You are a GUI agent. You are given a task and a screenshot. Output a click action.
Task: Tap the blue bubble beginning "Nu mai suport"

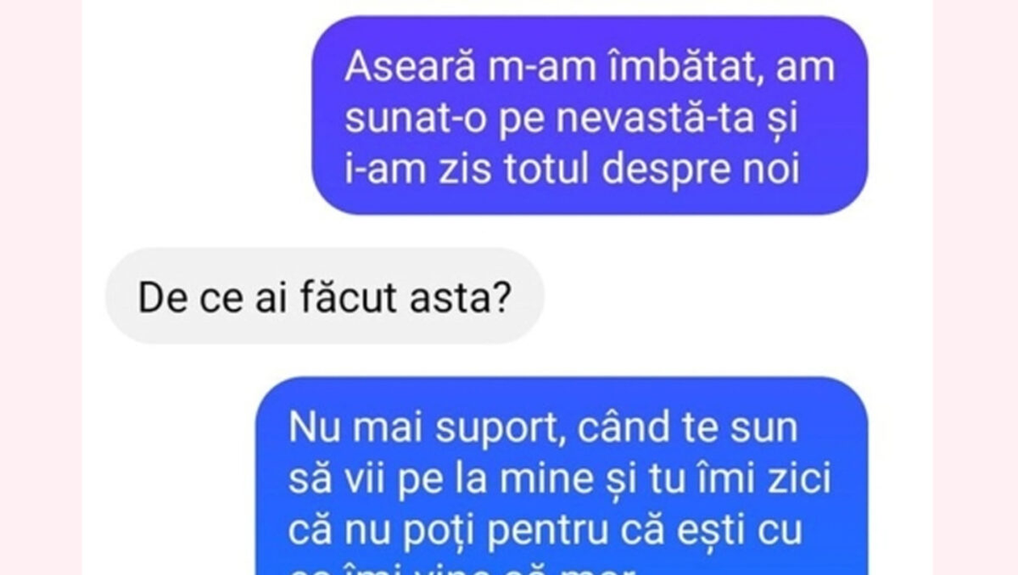[x=562, y=476]
